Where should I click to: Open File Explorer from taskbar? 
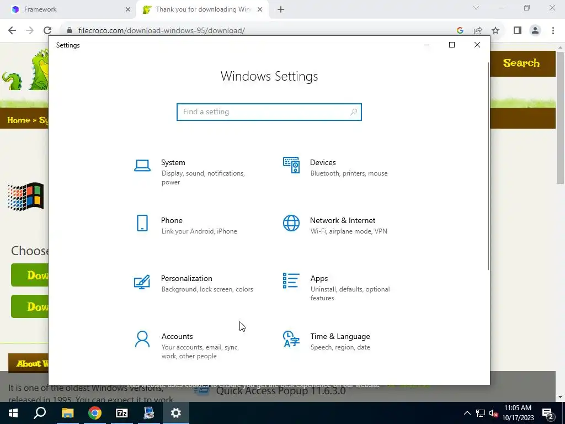(x=67, y=413)
